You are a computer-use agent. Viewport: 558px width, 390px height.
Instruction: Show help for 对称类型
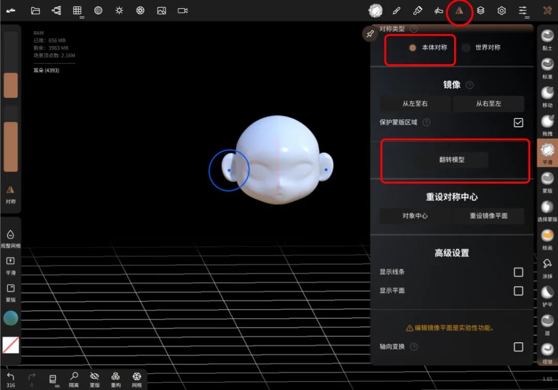coord(413,29)
